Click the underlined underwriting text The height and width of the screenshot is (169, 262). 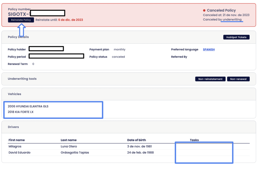(x=232, y=19)
